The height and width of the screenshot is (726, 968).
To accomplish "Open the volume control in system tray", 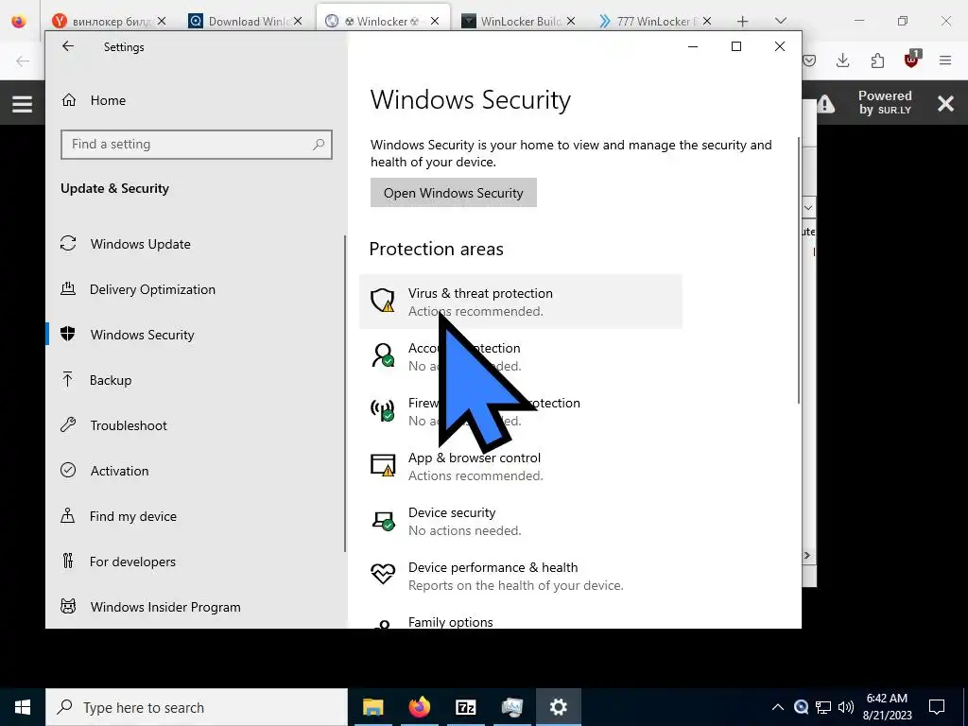I will point(846,707).
